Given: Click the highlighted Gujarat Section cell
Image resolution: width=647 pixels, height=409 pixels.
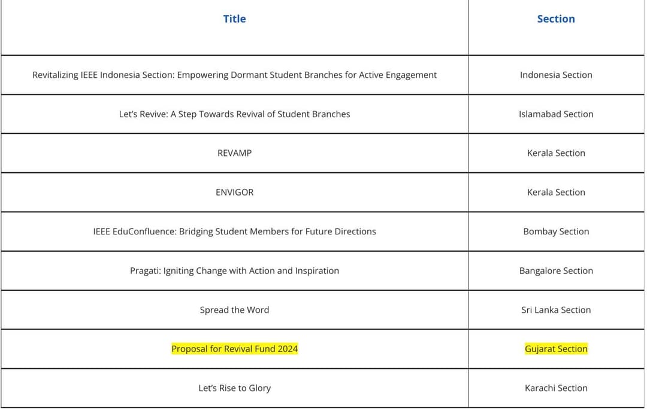Looking at the screenshot, I should [556, 349].
